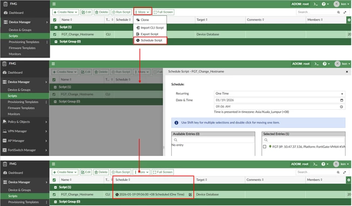Toggle the select-all checkbox in the bottom panel table
The image size is (352, 206).
54,180
